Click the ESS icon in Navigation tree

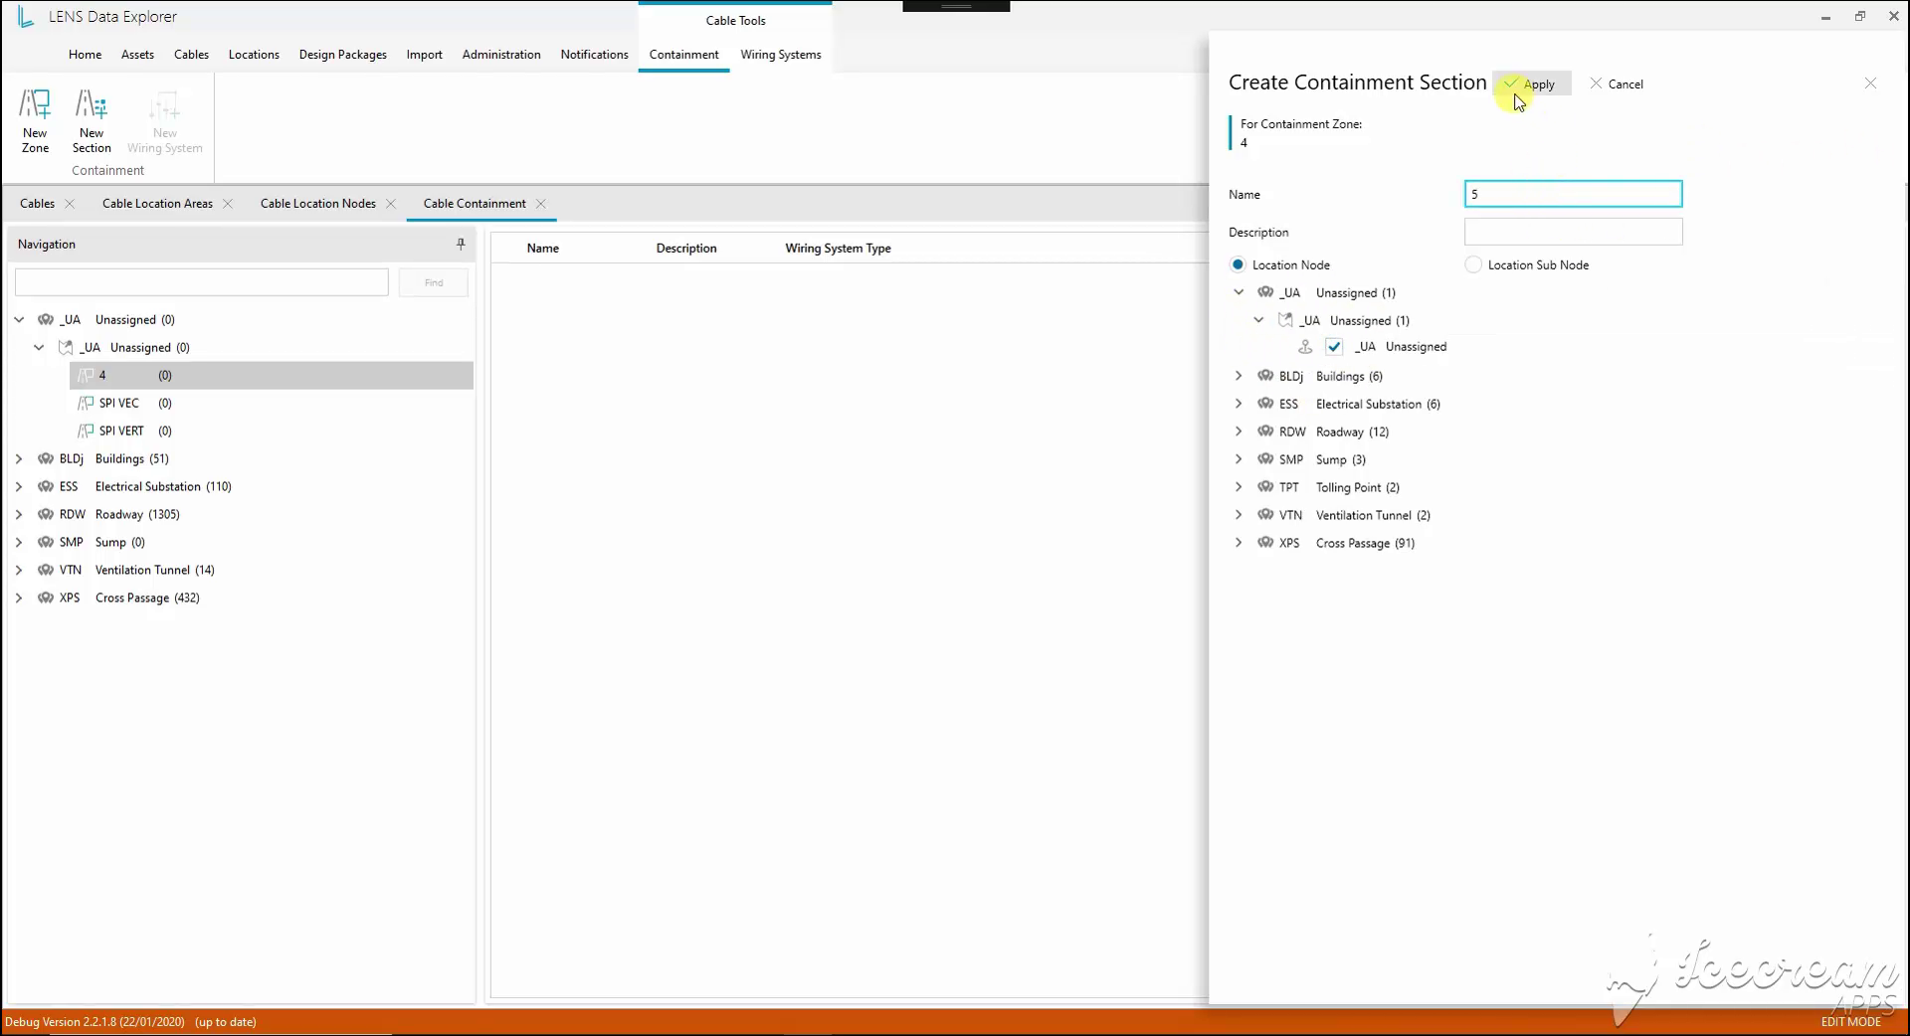pyautogui.click(x=46, y=487)
